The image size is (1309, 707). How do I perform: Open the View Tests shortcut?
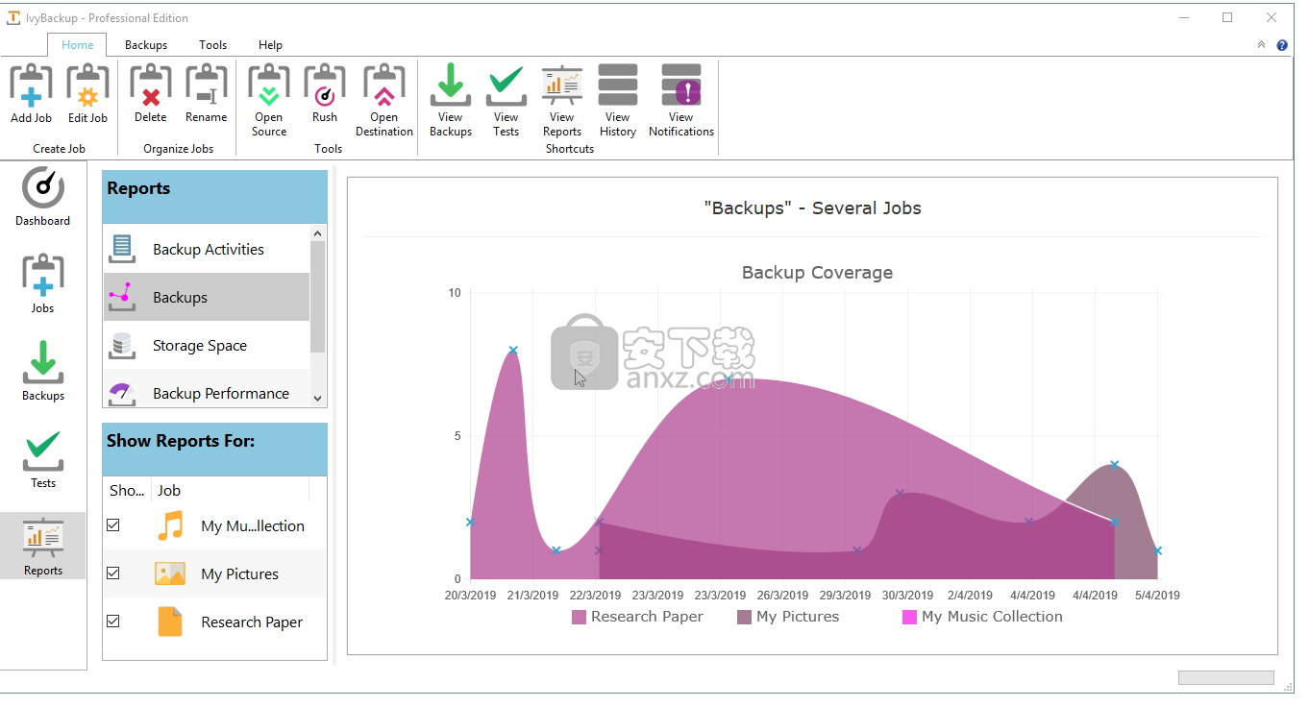coord(506,101)
